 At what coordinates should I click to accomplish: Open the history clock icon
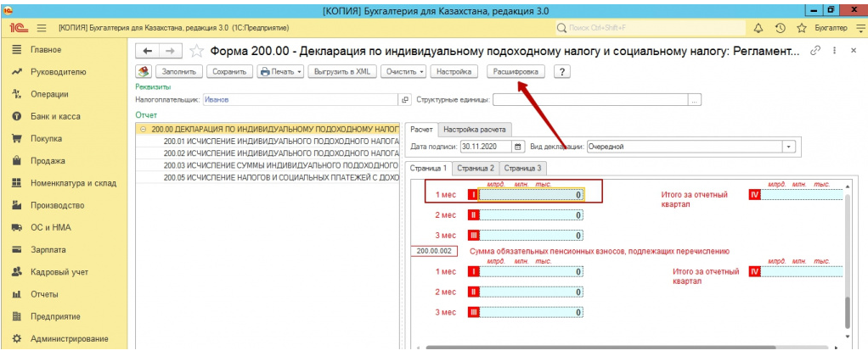coord(780,28)
